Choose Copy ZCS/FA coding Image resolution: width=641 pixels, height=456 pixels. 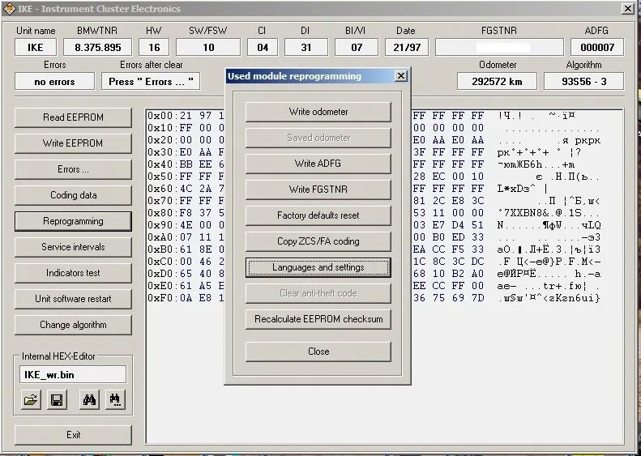point(318,241)
